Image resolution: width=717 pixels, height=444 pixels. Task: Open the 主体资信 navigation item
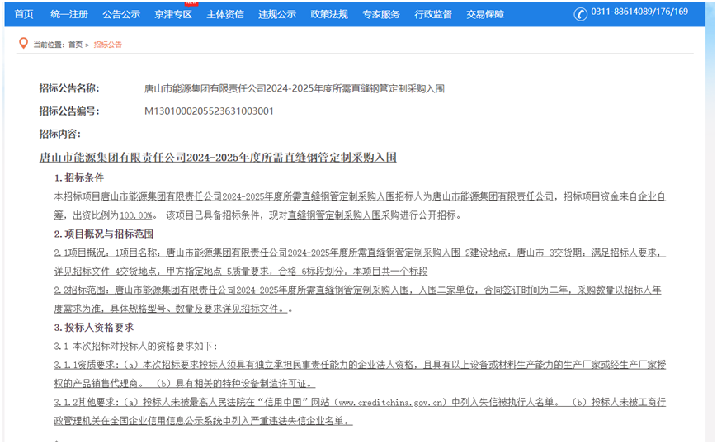point(225,14)
